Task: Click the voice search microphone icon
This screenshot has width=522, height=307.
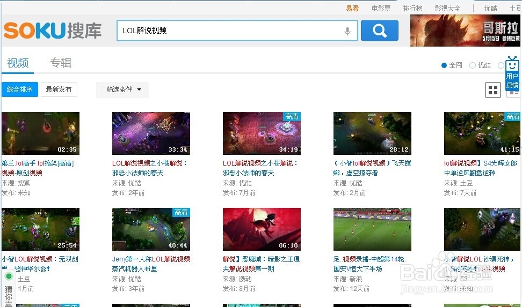Action: tap(347, 31)
